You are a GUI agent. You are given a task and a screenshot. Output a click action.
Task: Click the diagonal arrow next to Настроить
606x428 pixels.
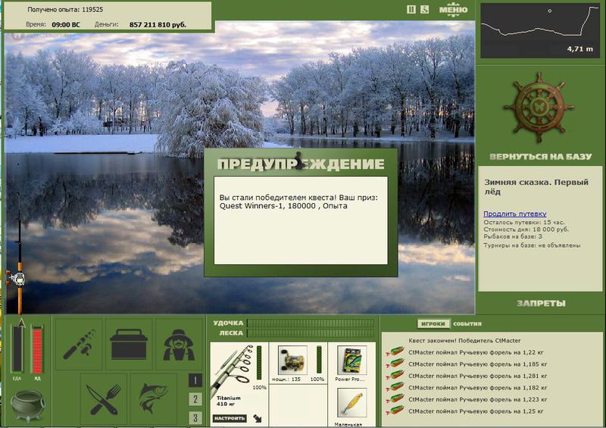click(258, 418)
